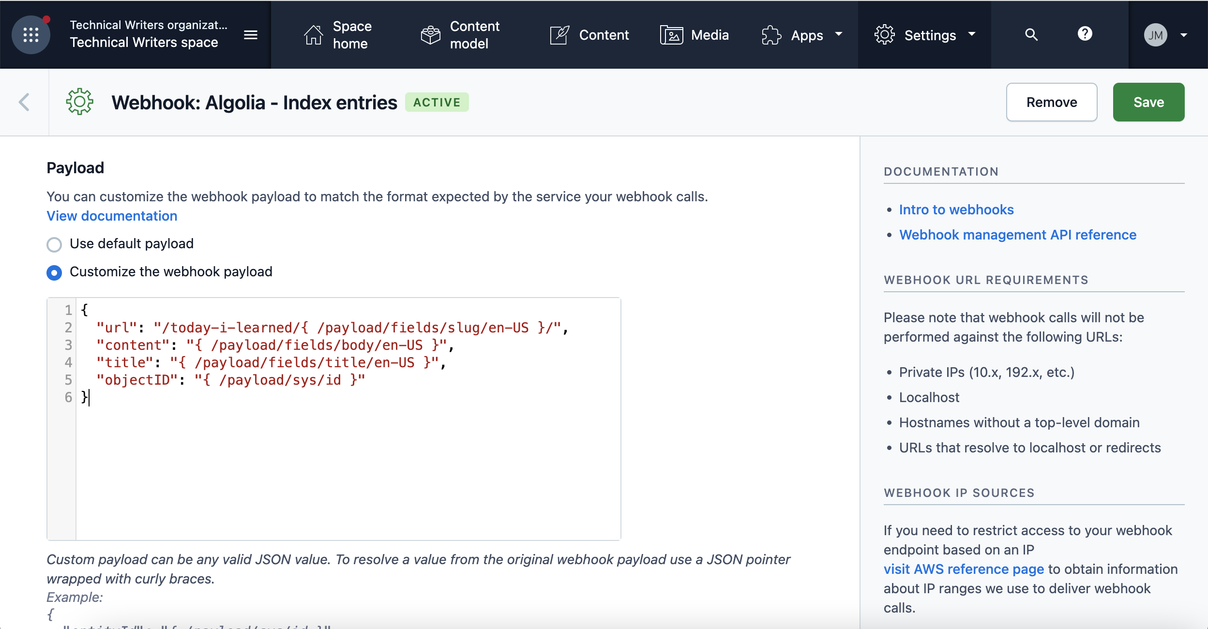Open the Intro to webhooks link

click(x=956, y=209)
